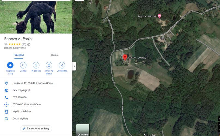
Task: Click the rating info icon beside (25)
Action: pos(29,44)
